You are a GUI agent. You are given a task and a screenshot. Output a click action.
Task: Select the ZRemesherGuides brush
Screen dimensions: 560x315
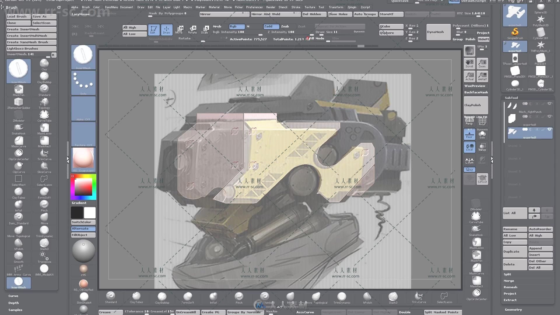(19, 103)
